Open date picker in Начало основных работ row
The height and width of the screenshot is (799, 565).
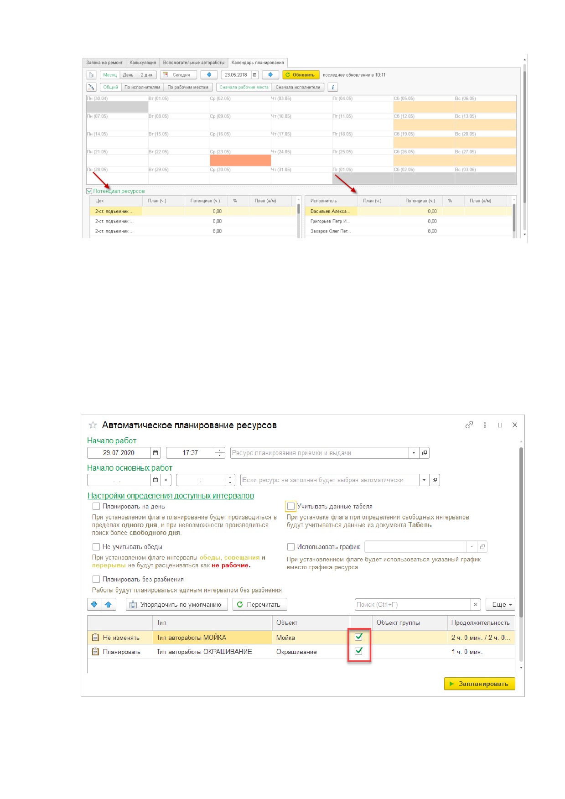156,480
